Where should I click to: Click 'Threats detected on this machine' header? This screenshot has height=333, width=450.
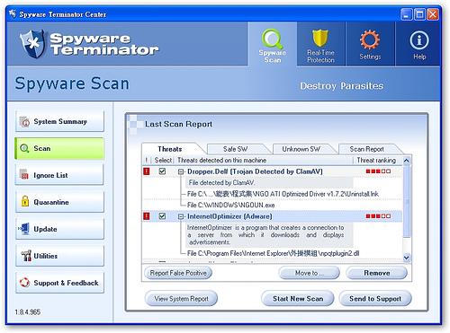[x=222, y=161]
